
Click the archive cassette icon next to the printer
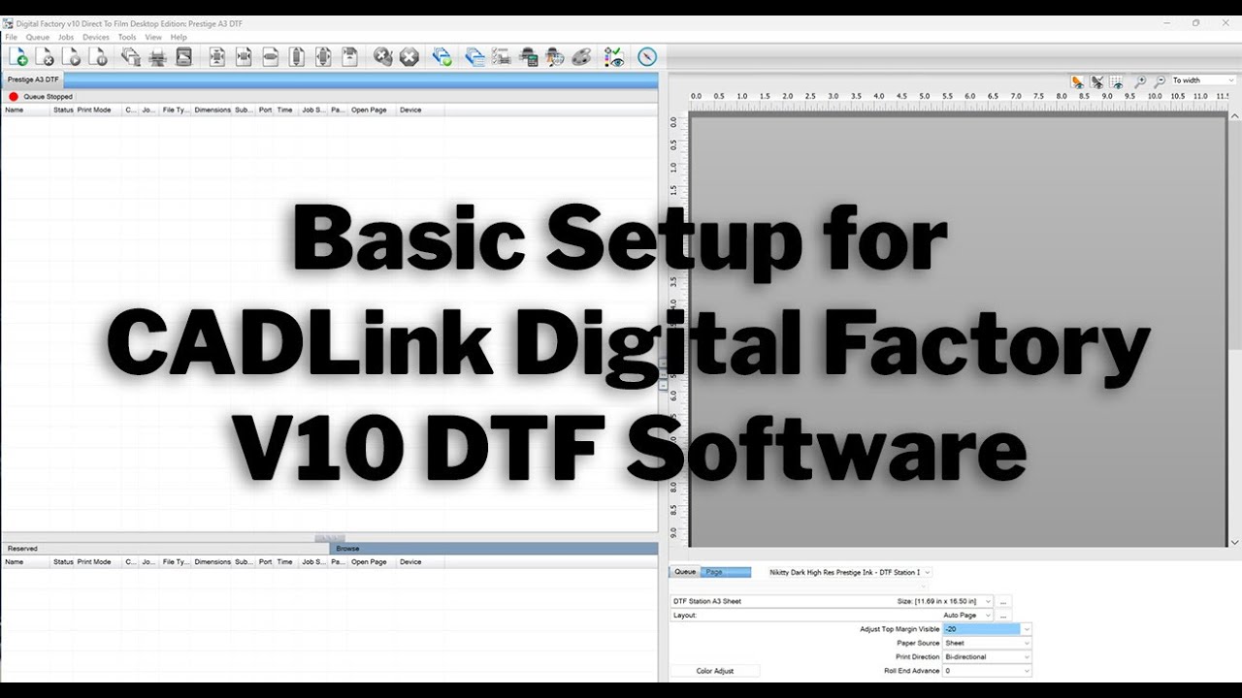click(x=183, y=57)
